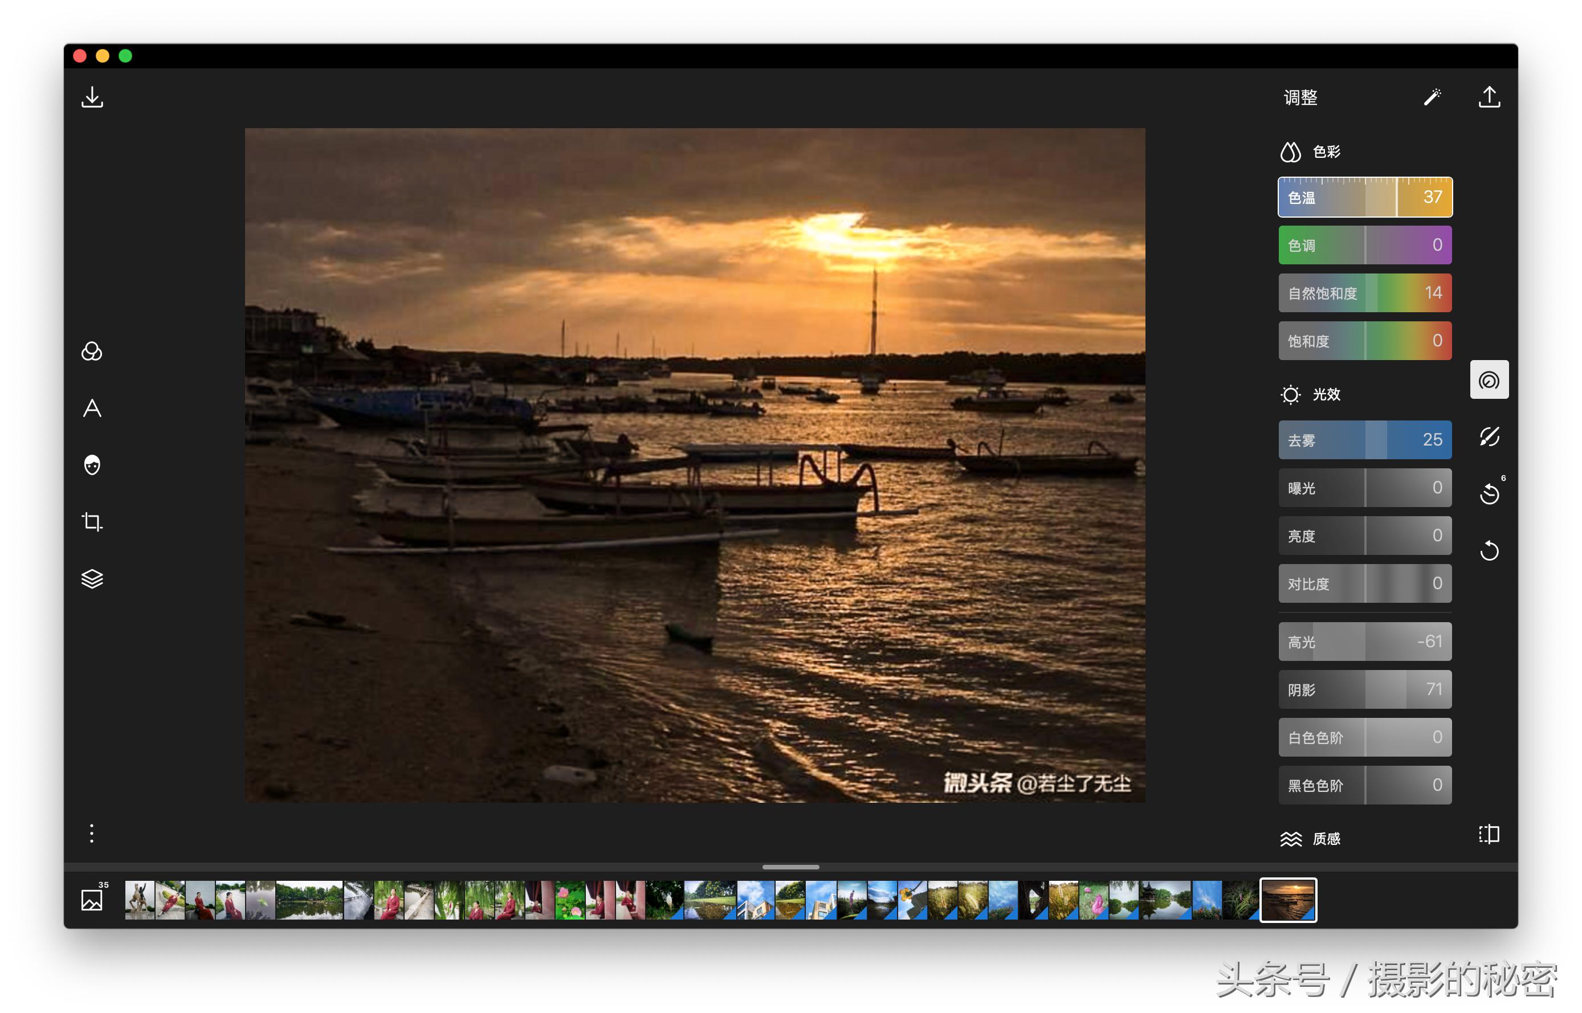This screenshot has width=1582, height=1013.
Task: Click the share export icon
Action: click(1489, 97)
